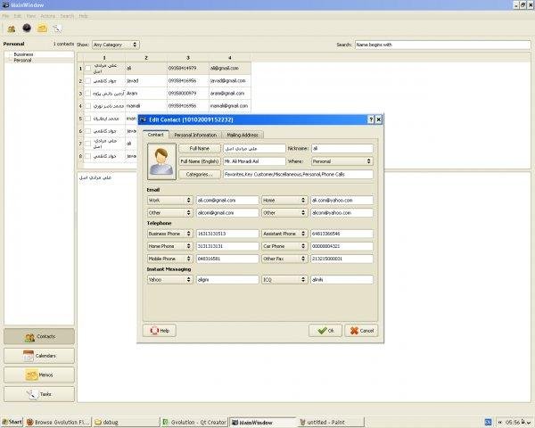Click the search magnifier toolbar icon
535x428 pixels.
click(x=56, y=29)
